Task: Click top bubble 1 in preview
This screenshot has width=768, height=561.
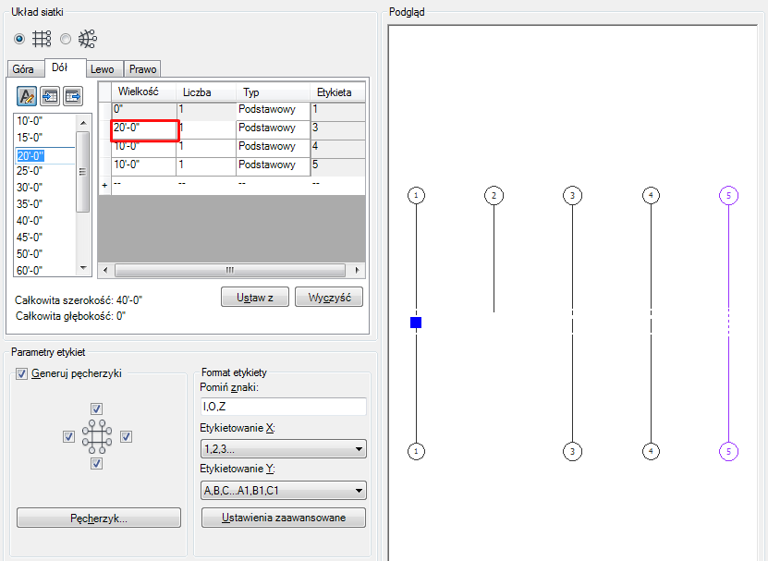Action: pyautogui.click(x=416, y=196)
